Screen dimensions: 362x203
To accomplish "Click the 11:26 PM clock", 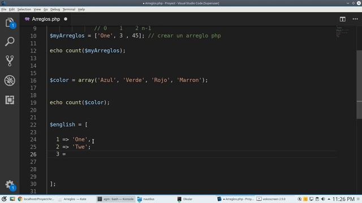I will (x=343, y=199).
